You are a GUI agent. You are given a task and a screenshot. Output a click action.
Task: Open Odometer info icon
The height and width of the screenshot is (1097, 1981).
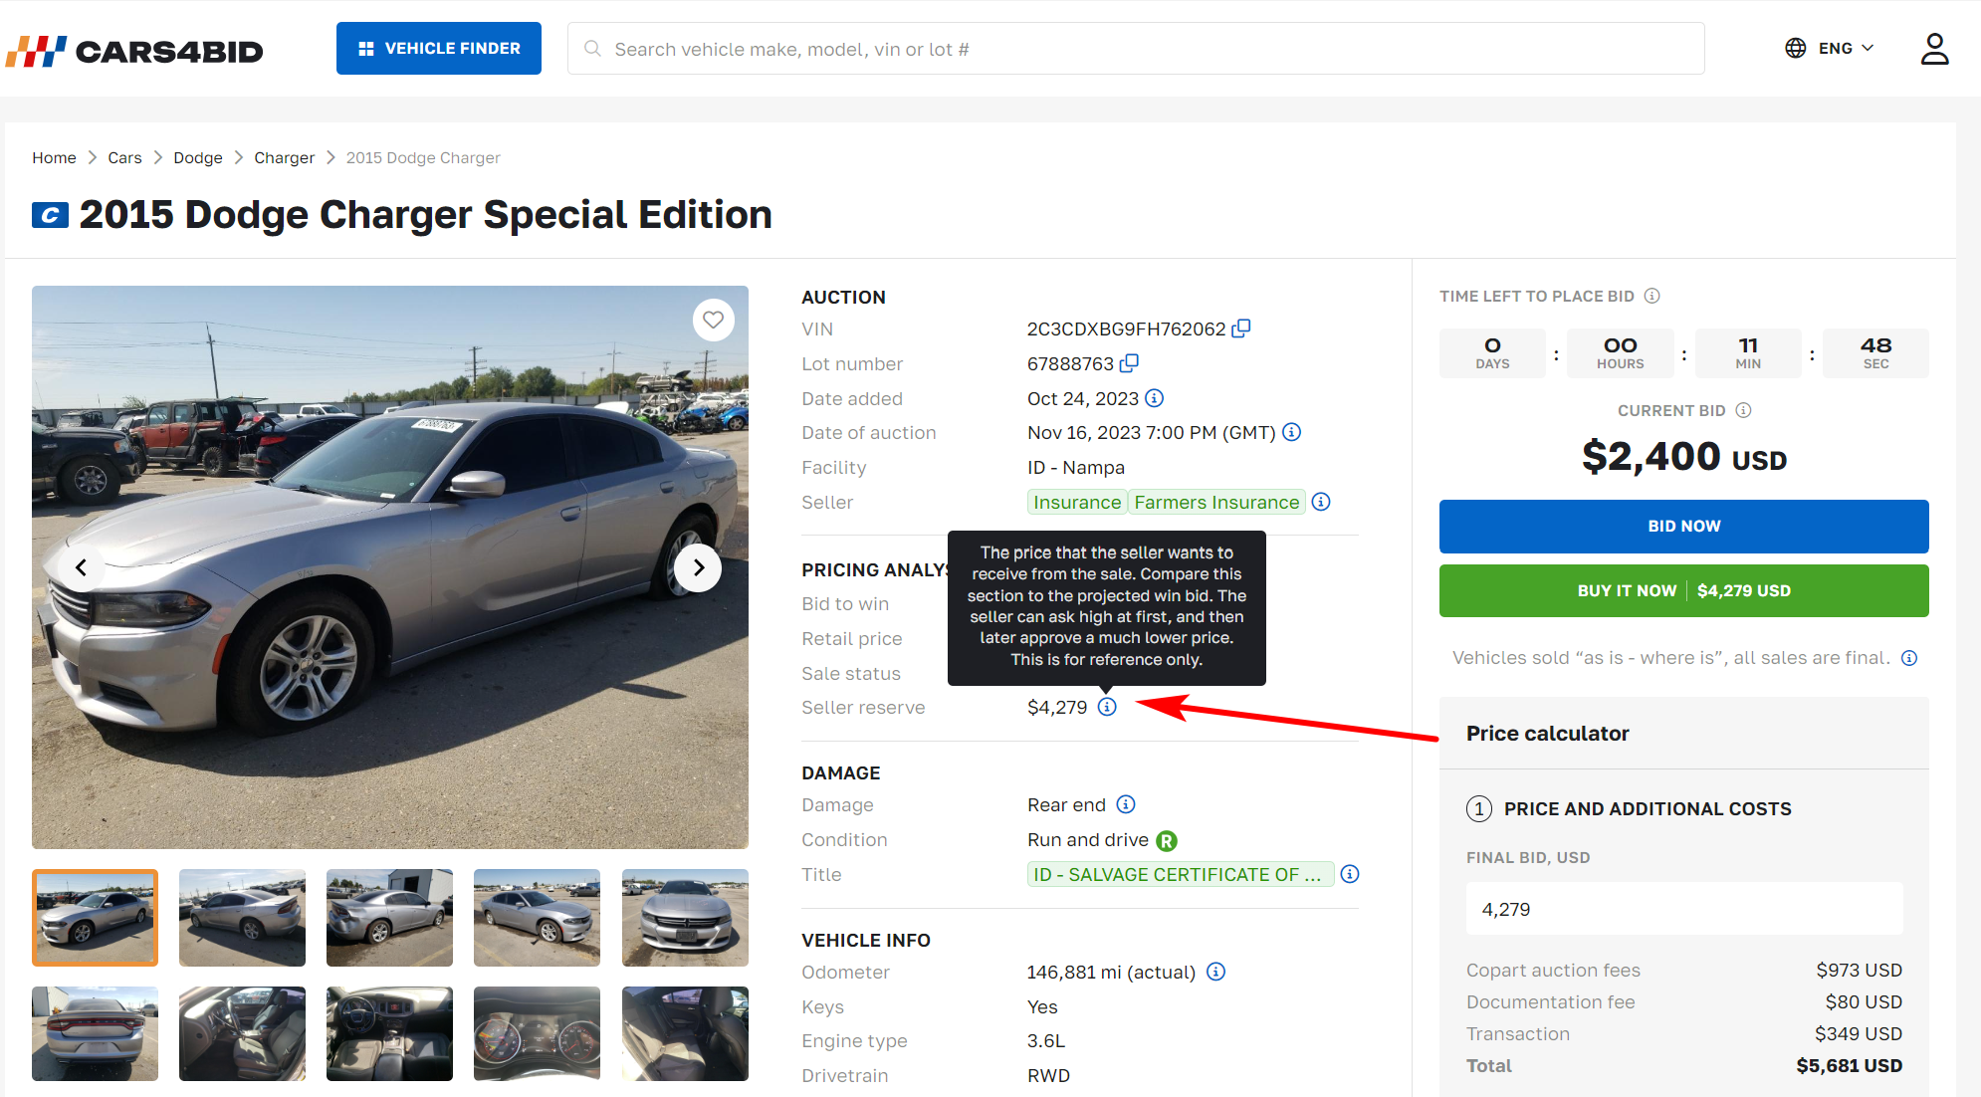pyautogui.click(x=1216, y=972)
